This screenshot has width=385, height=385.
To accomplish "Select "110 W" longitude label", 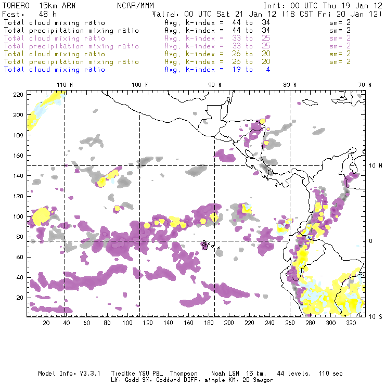I will (65, 85).
